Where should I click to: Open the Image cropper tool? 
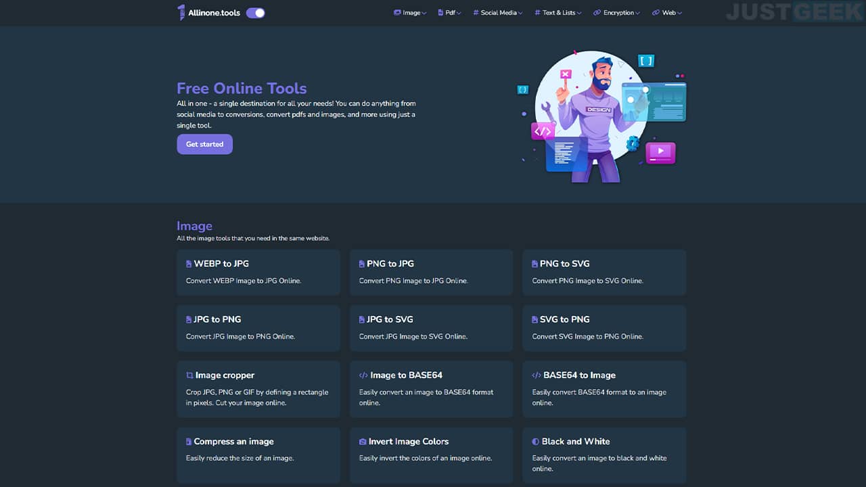(x=258, y=389)
